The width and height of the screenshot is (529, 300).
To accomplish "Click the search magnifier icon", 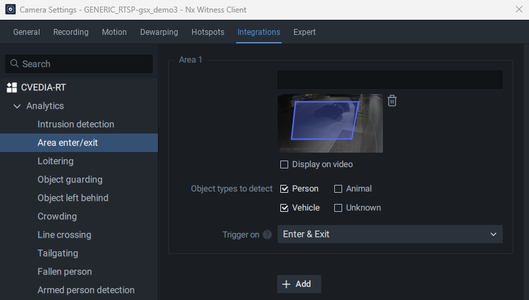I will (14, 64).
